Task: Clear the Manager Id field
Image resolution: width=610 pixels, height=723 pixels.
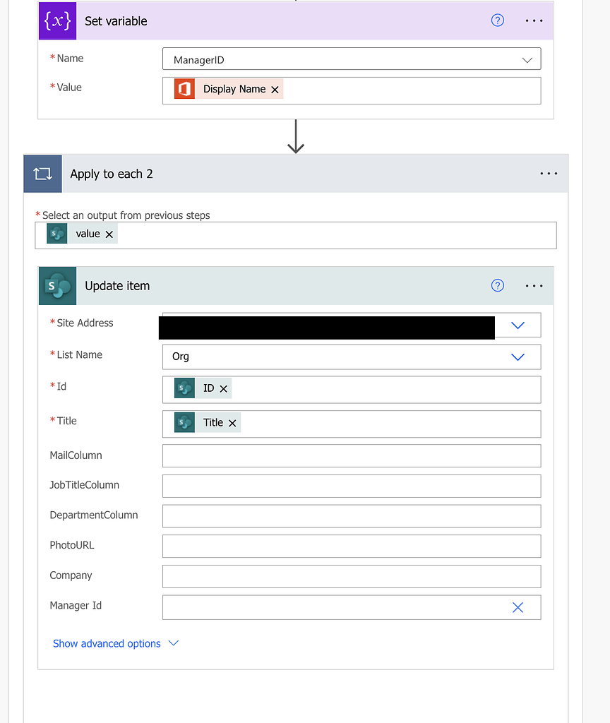Action: 518,608
